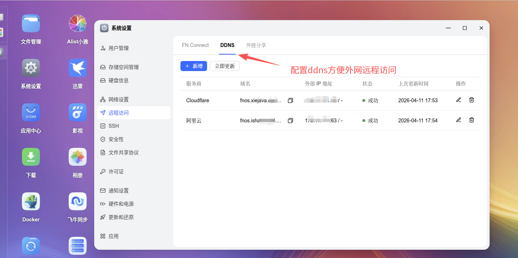Click the 新增 add button

click(193, 66)
